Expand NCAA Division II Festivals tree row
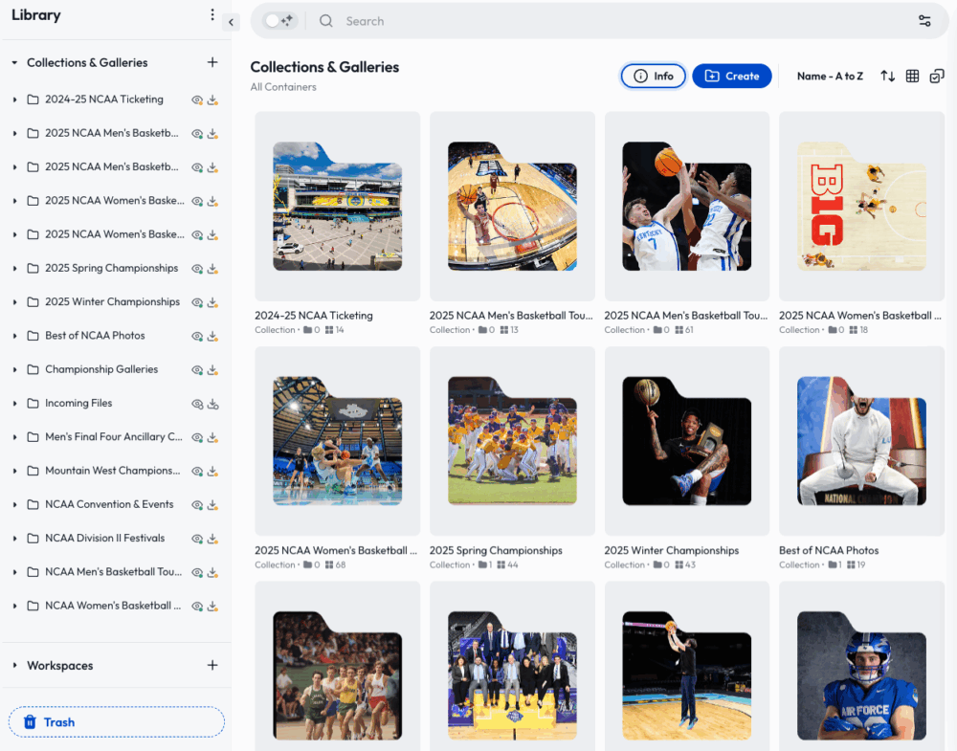 tap(14, 539)
